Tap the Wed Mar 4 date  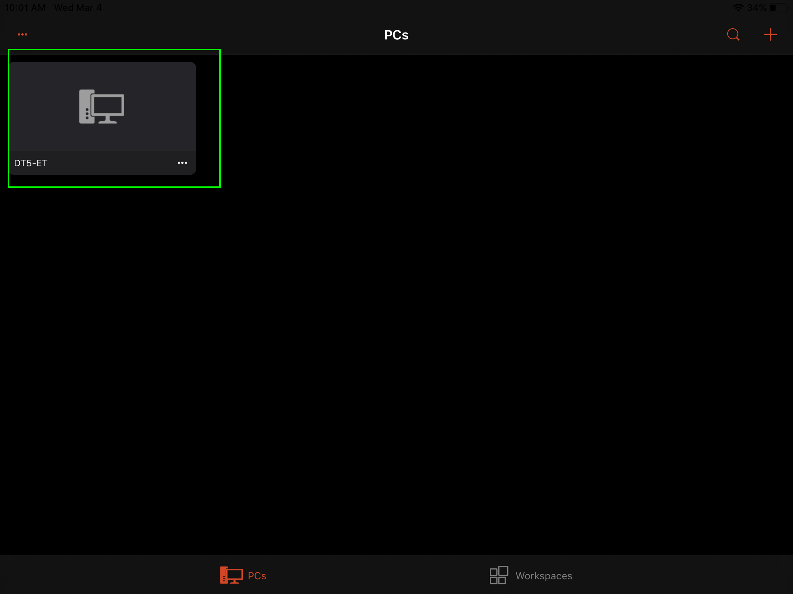pyautogui.click(x=78, y=8)
